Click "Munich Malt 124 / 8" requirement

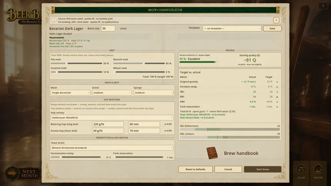click(59, 40)
